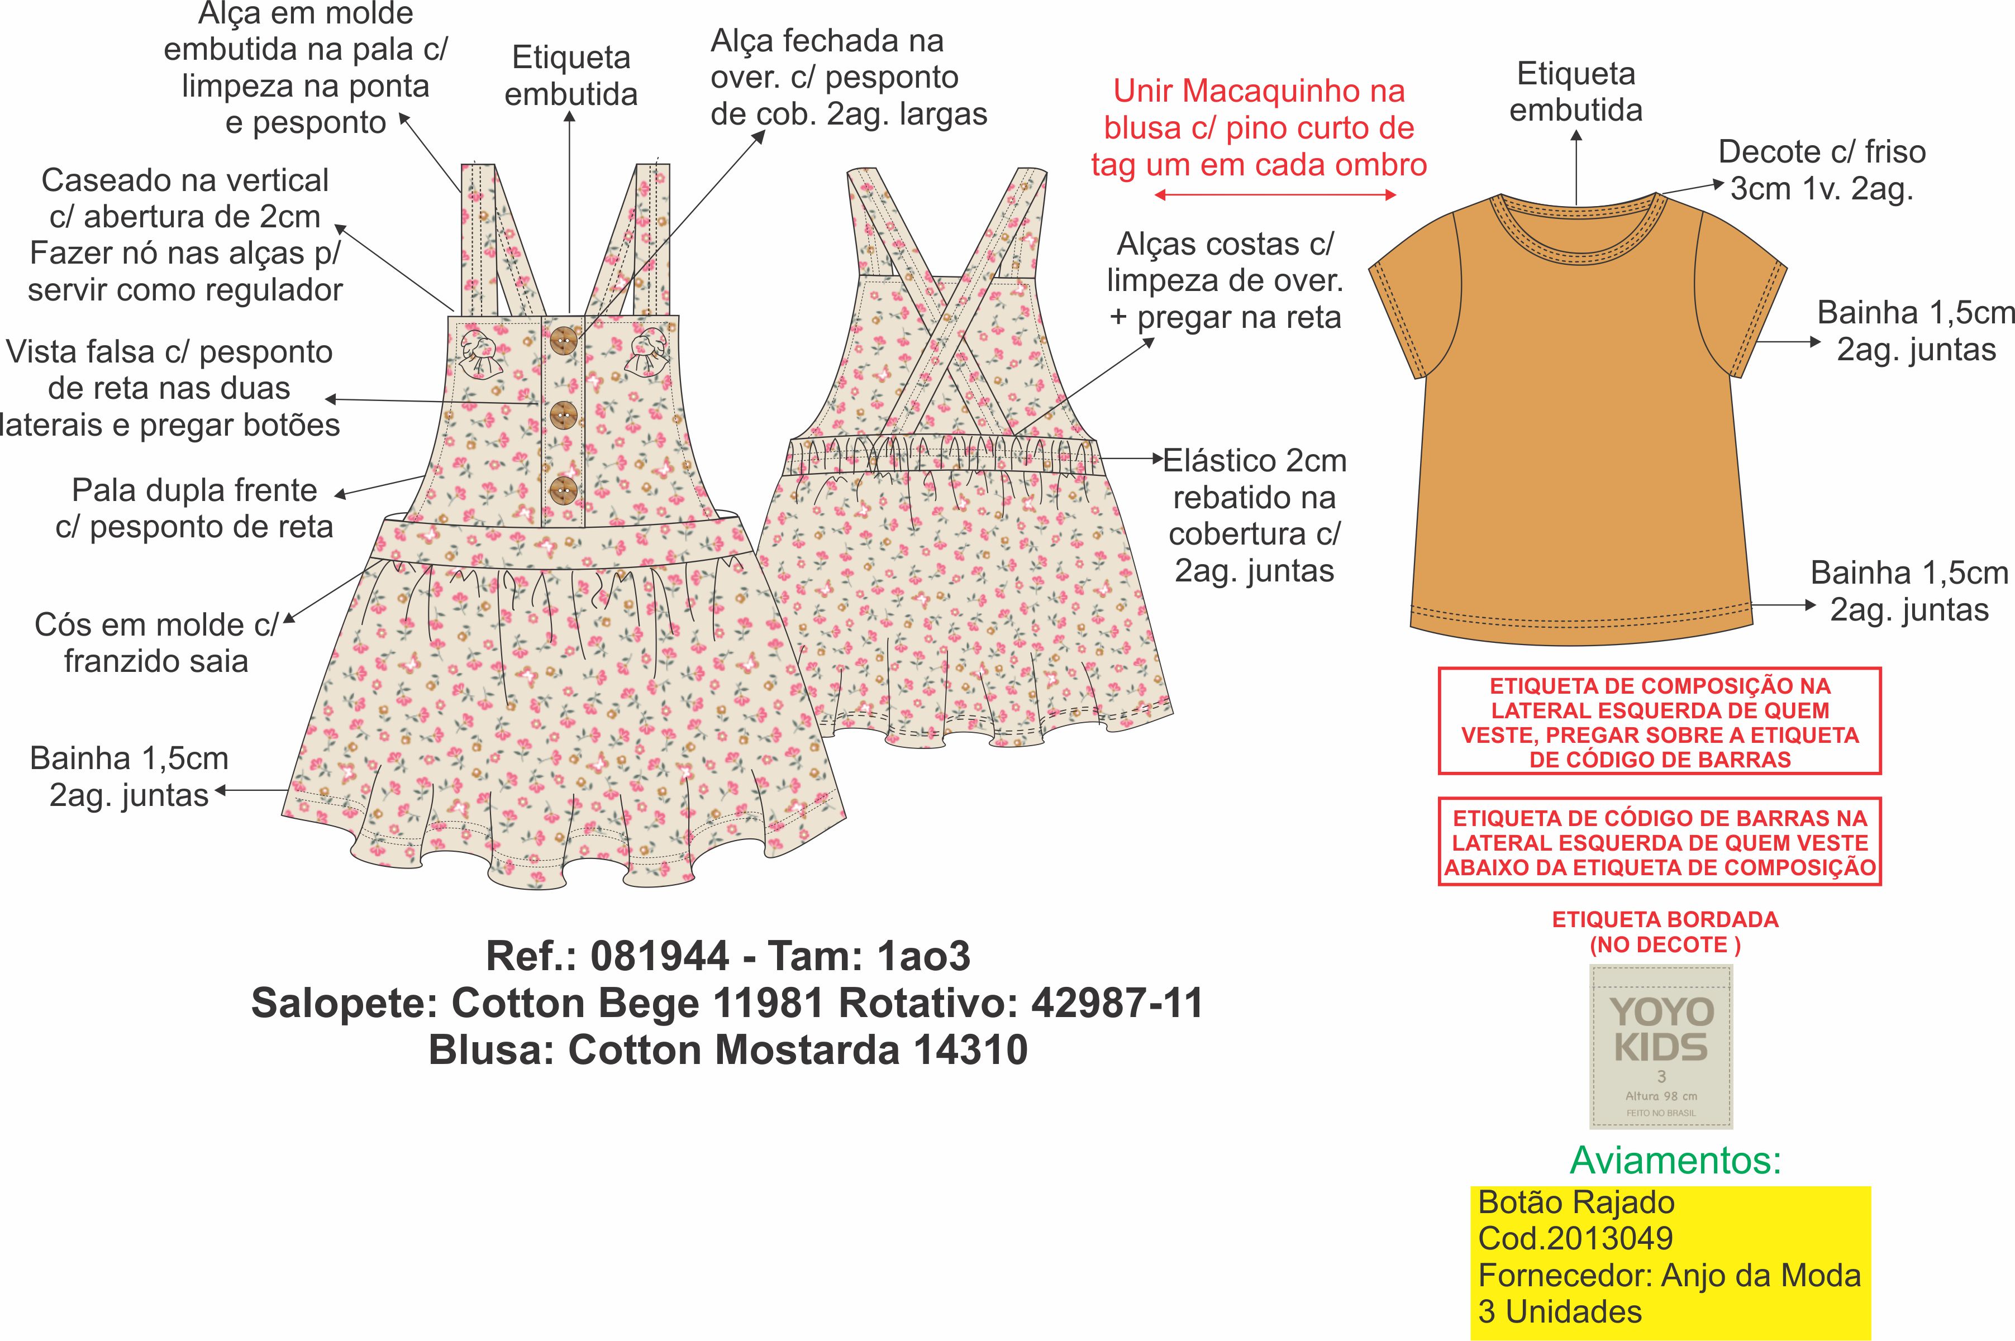Click the green Aviamentos heading
This screenshot has height=1341, width=2015.
(x=1675, y=1161)
